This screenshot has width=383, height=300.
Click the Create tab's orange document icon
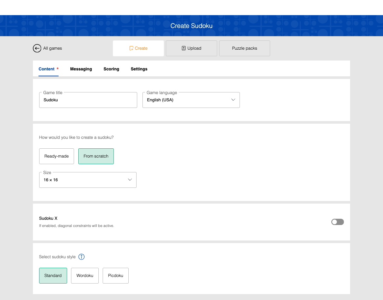(x=131, y=48)
